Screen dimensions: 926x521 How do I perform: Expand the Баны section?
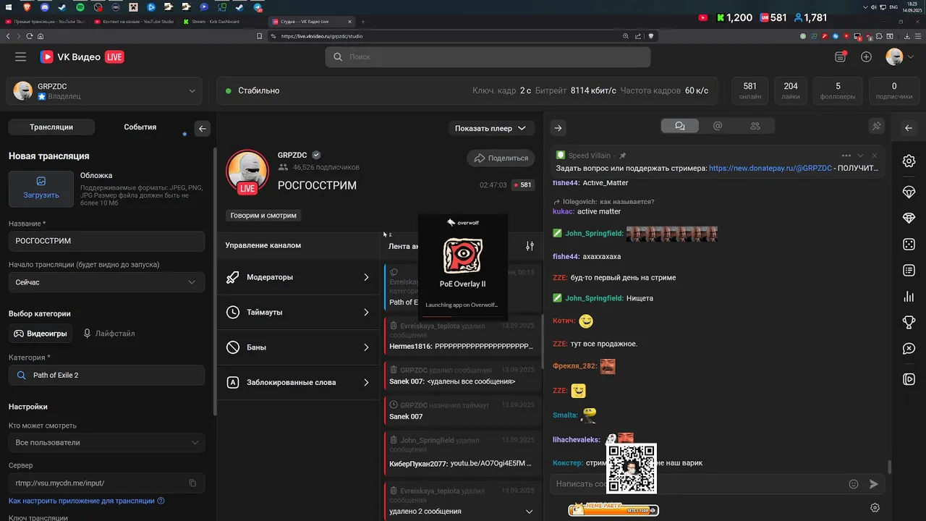tap(298, 347)
